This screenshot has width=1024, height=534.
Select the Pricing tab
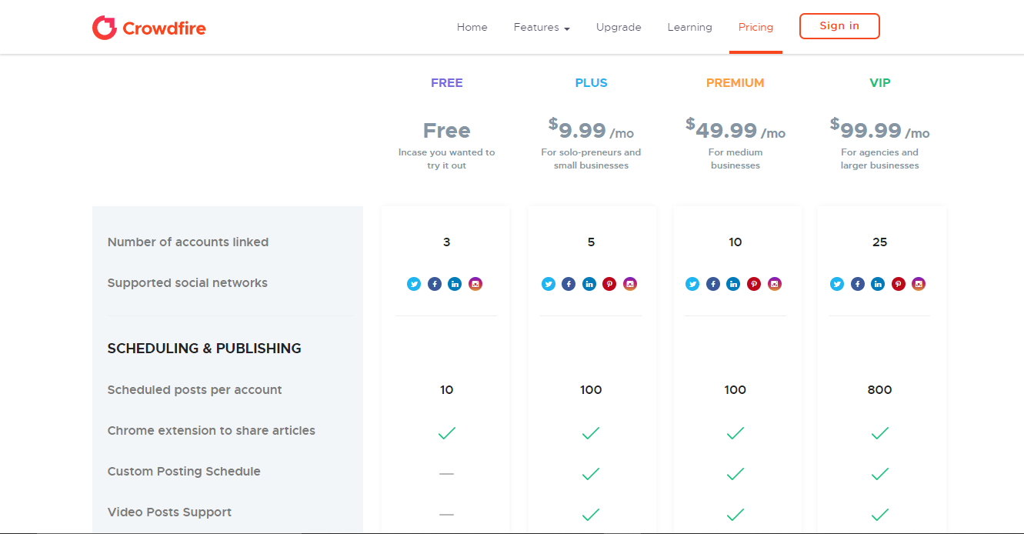(x=755, y=27)
